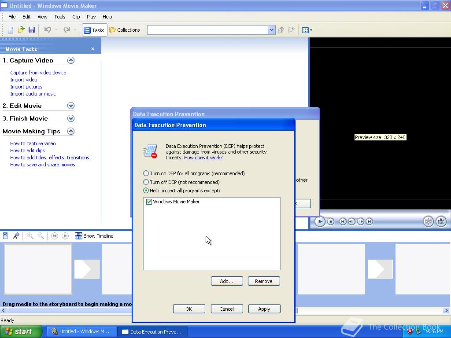Open the Clip menu
This screenshot has height=338, width=451.
coord(76,17)
